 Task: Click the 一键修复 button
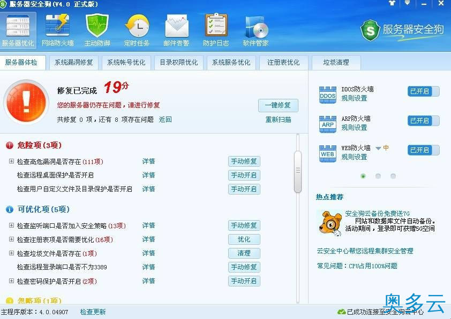click(x=278, y=105)
